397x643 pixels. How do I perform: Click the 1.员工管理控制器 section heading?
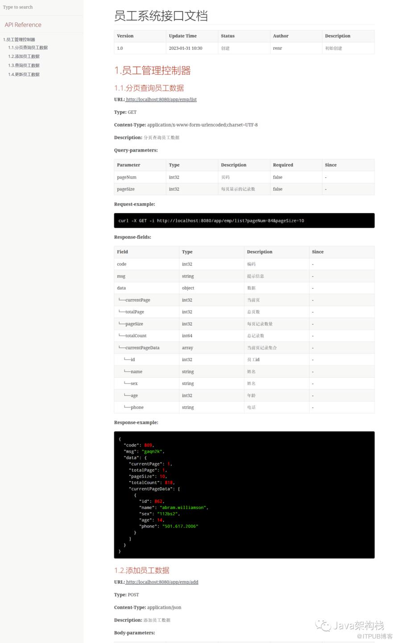[153, 71]
